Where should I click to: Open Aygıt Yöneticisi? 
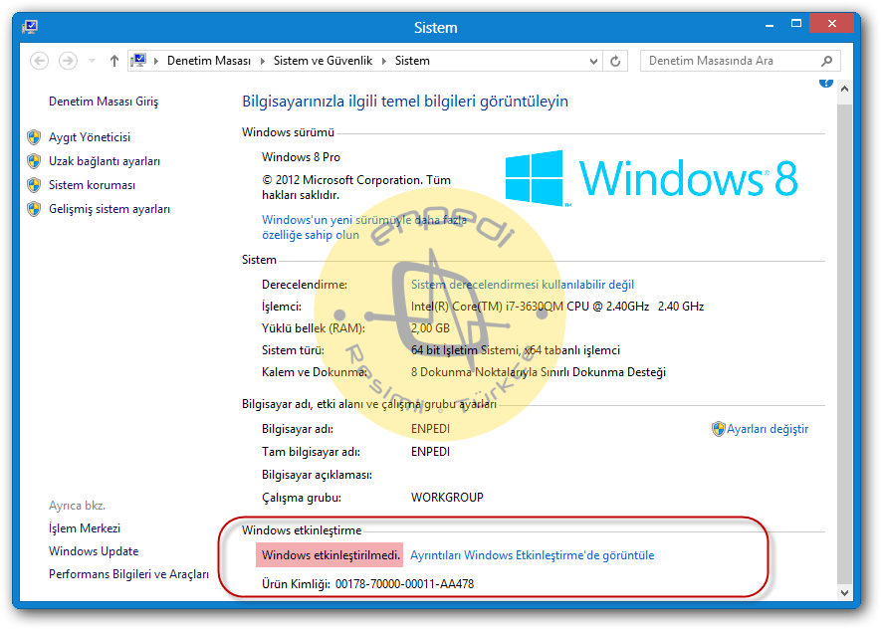[x=90, y=137]
